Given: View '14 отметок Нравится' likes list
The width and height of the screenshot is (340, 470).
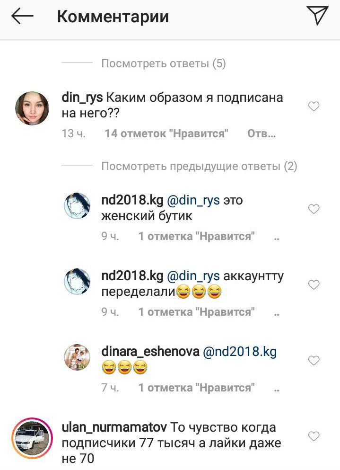Looking at the screenshot, I should click(166, 133).
